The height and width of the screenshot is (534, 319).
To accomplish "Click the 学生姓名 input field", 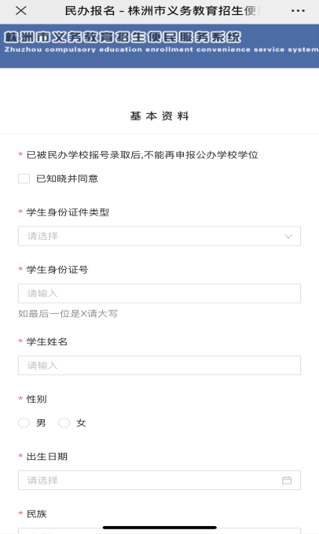I will (159, 366).
